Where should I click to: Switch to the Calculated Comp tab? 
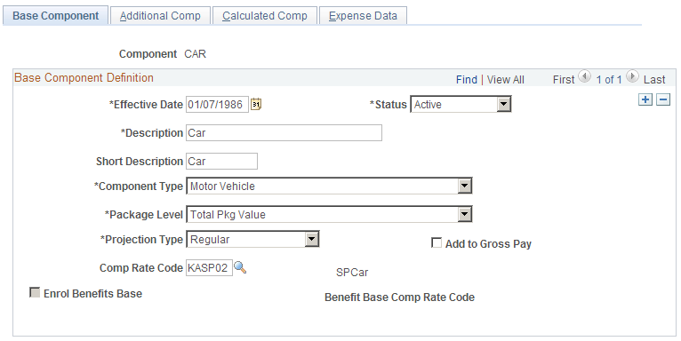(265, 16)
